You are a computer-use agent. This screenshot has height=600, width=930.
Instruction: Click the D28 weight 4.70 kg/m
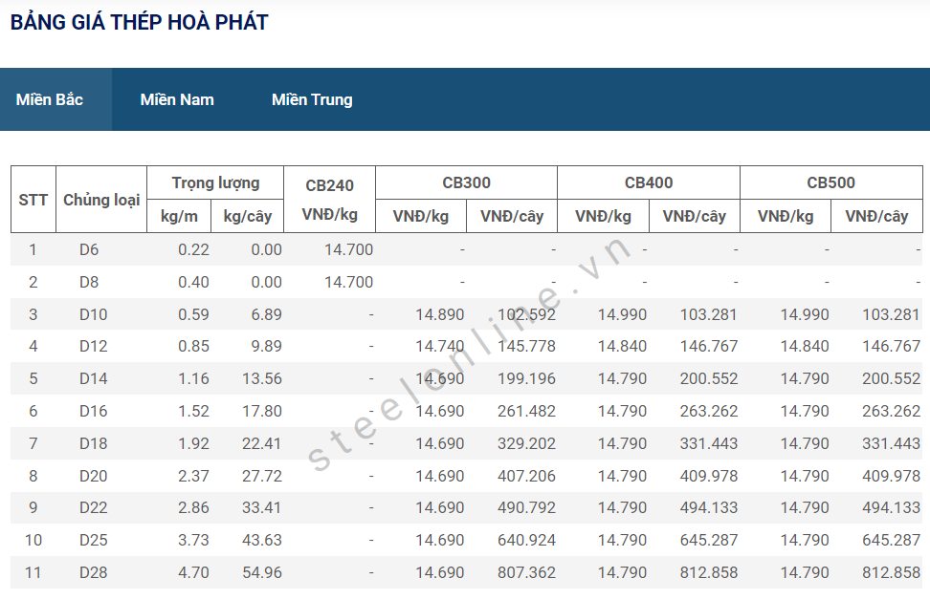point(194,572)
